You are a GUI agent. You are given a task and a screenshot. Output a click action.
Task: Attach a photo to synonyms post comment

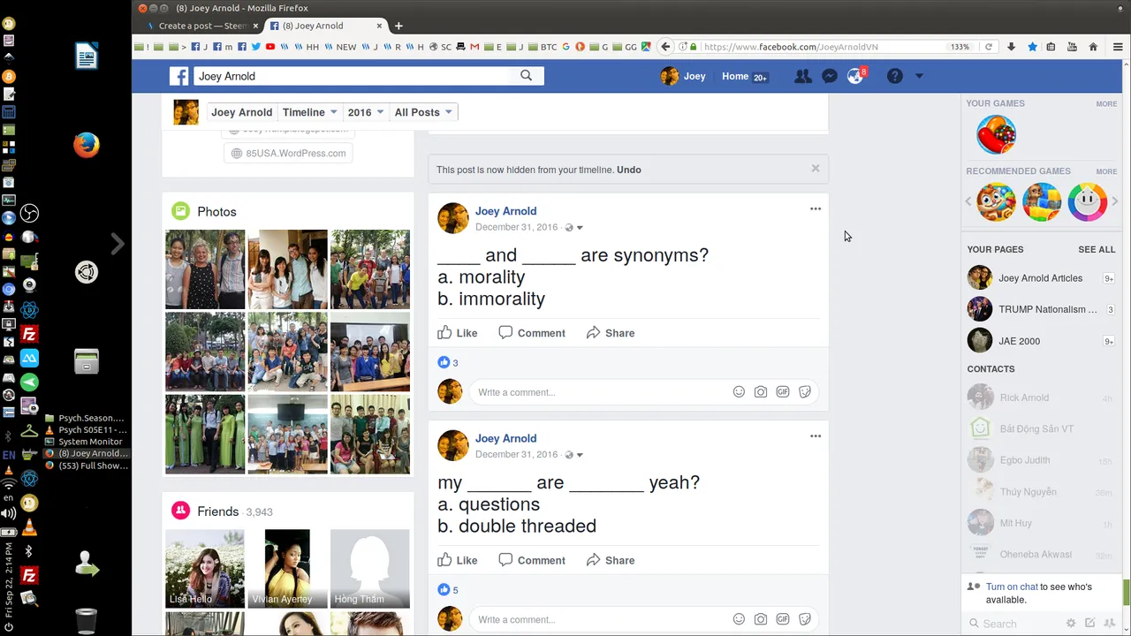tap(761, 392)
